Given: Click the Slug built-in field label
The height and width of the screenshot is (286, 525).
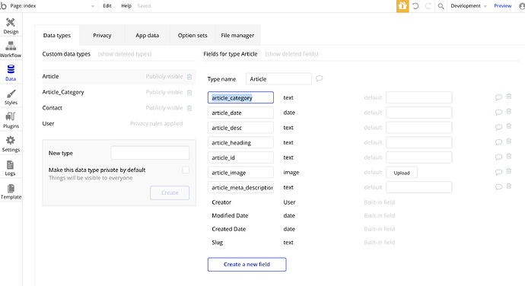Looking at the screenshot, I should (217, 243).
